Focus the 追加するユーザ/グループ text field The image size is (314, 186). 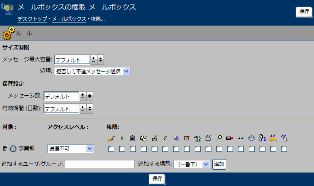tap(99, 164)
